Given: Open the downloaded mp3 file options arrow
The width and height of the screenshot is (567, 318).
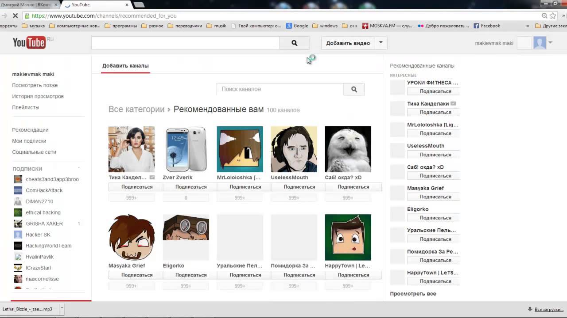Looking at the screenshot, I should 62,309.
